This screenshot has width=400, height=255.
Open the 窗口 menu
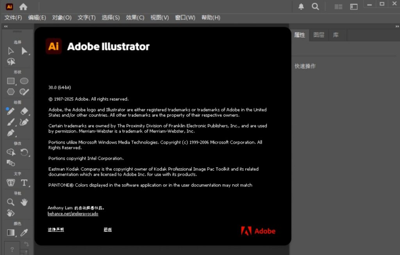(x=185, y=18)
